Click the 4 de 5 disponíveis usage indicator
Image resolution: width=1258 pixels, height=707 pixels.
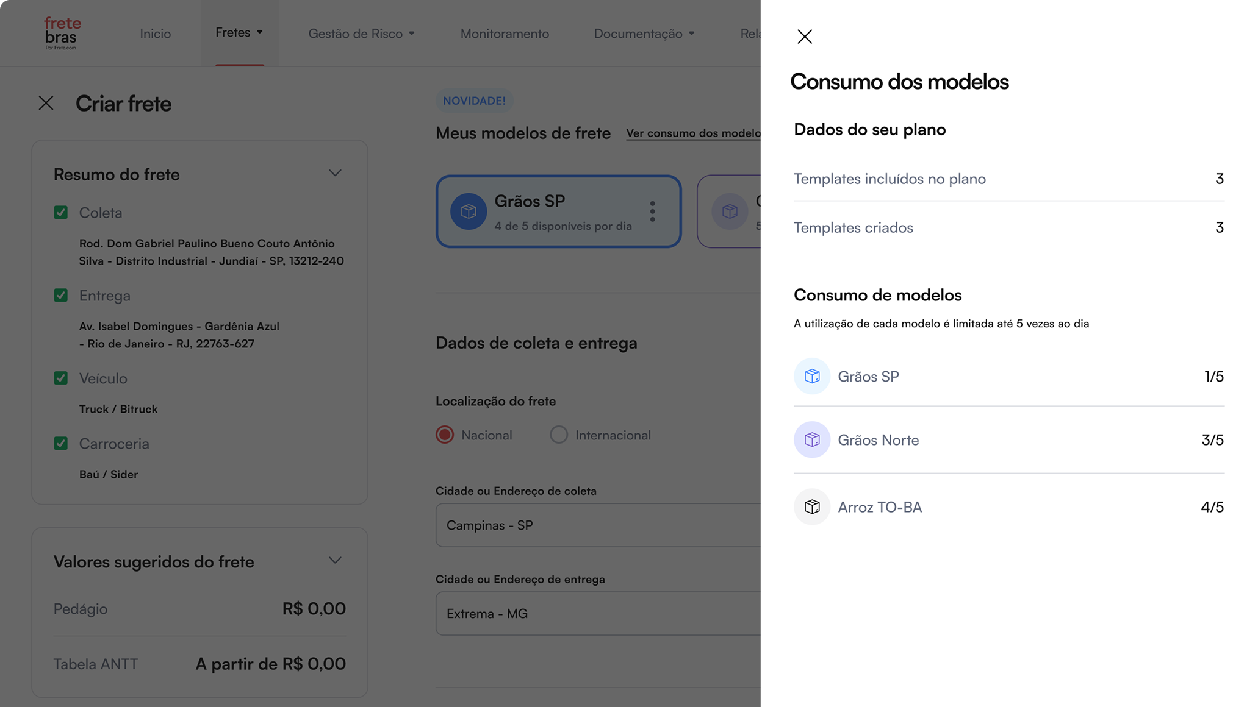tap(562, 226)
